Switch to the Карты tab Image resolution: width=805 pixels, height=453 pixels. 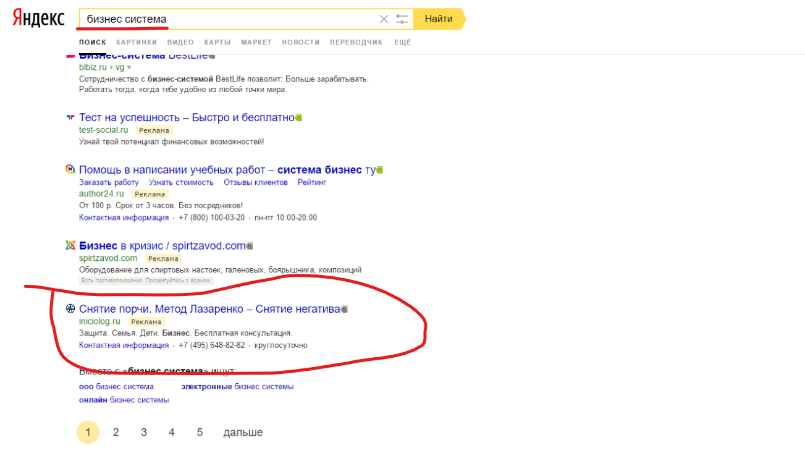pos(217,42)
